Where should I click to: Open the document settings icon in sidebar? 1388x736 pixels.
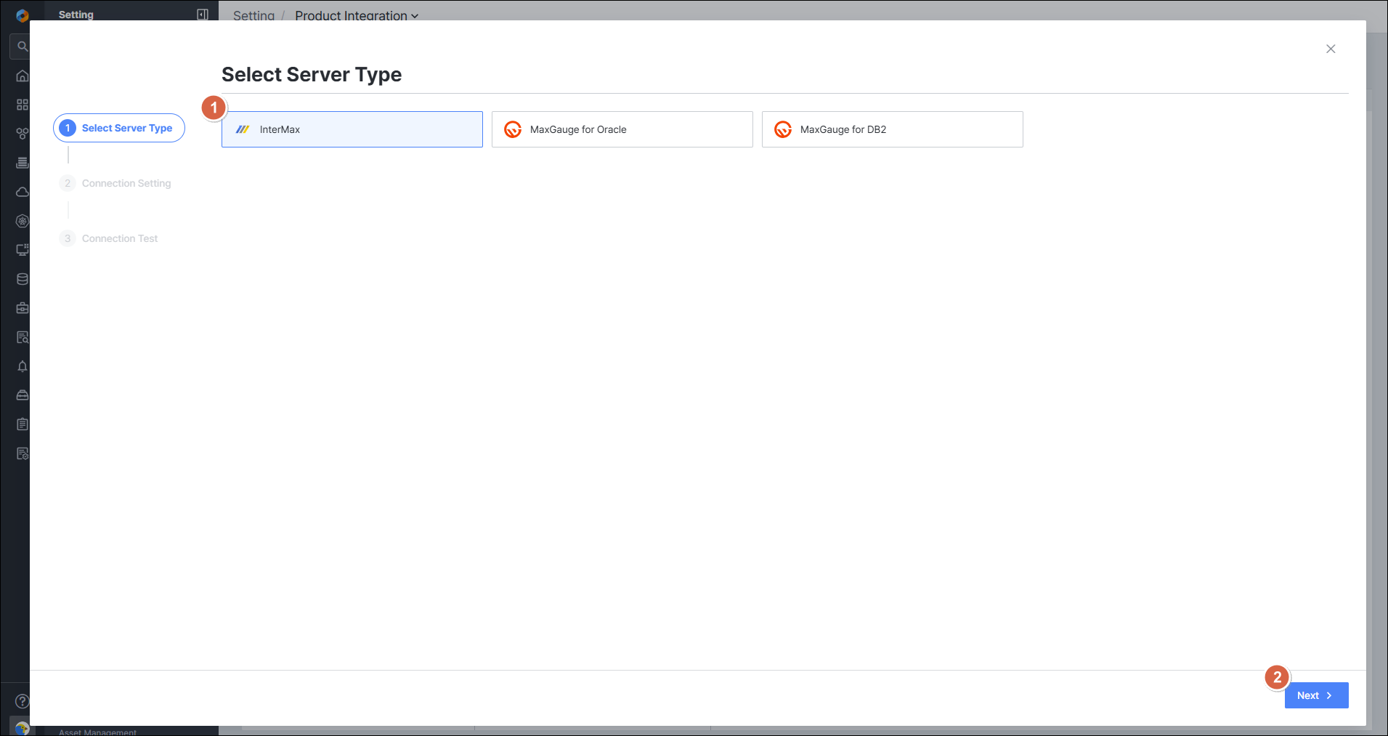pyautogui.click(x=23, y=453)
